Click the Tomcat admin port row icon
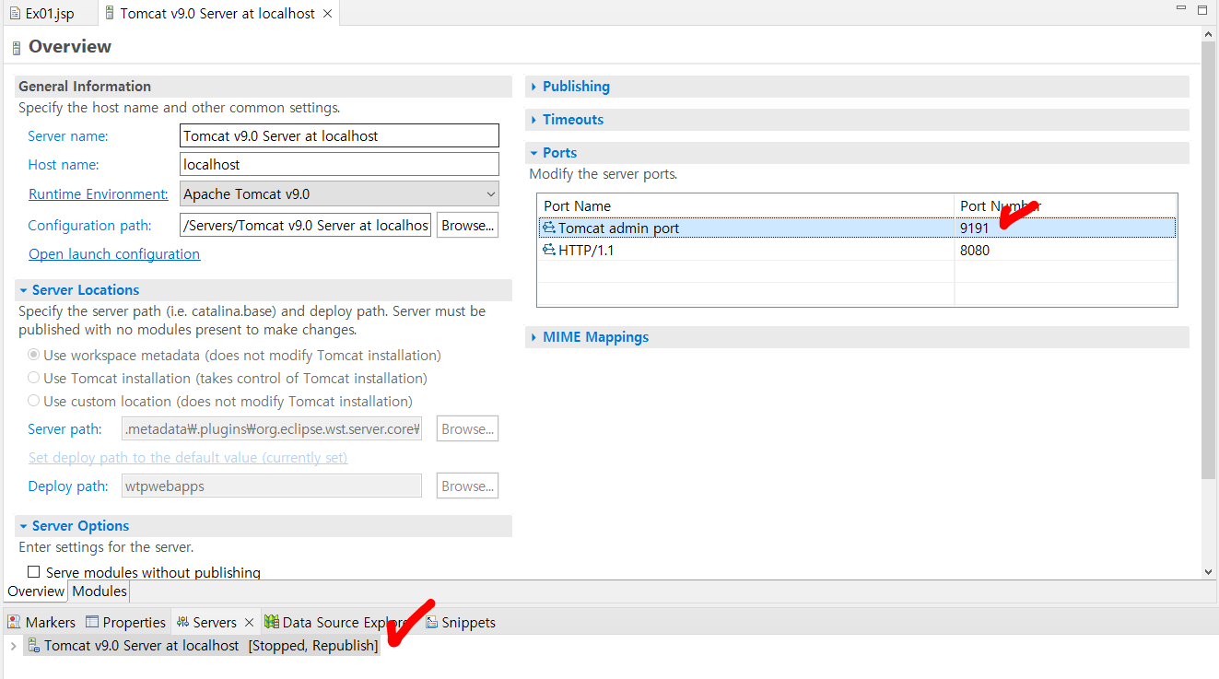This screenshot has height=679, width=1219. click(x=549, y=228)
